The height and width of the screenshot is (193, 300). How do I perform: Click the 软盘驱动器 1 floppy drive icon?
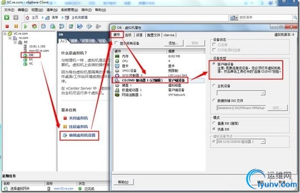(117, 90)
